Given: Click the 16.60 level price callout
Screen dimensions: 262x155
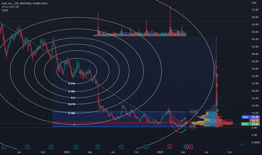Looking at the screenshot, I should tap(193, 112).
